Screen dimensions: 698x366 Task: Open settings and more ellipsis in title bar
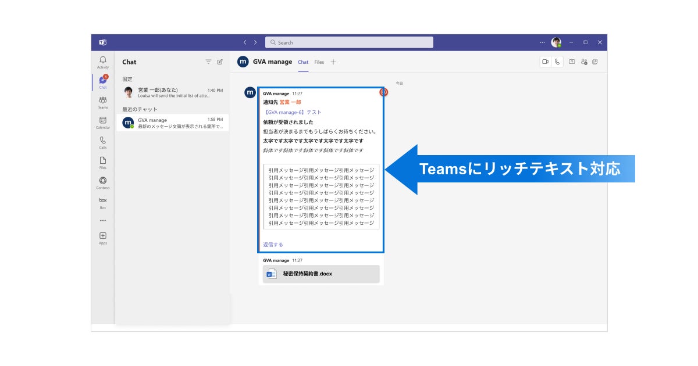tap(543, 42)
